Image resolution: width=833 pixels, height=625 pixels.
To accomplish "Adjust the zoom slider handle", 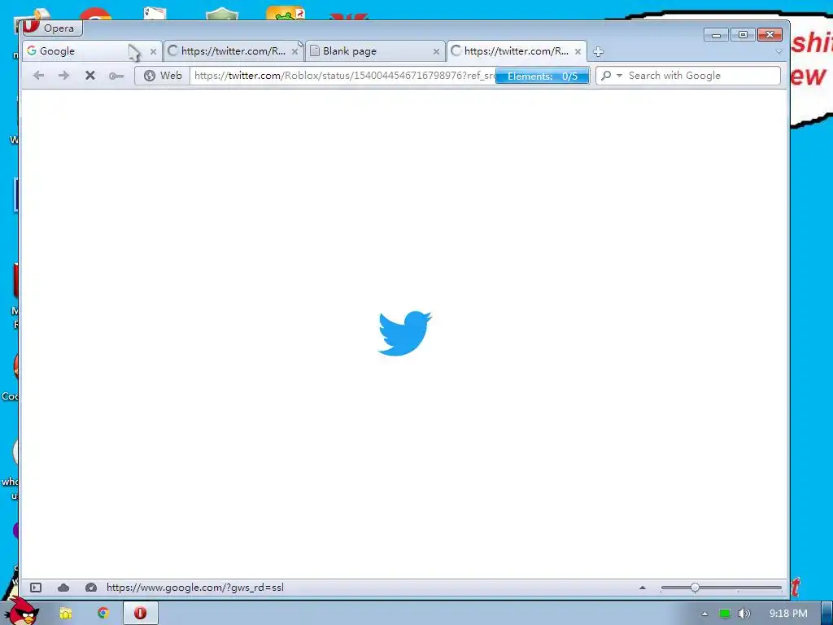I will coord(695,588).
